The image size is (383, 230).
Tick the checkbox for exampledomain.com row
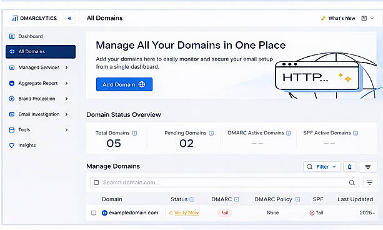click(x=94, y=213)
